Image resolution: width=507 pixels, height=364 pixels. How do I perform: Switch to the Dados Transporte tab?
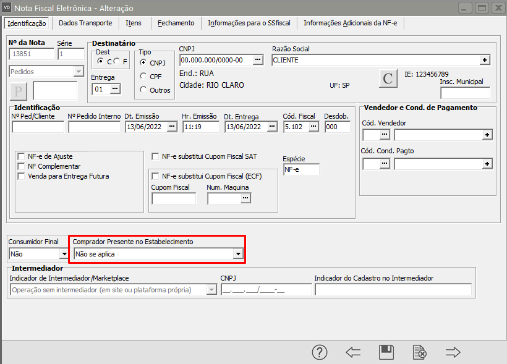click(x=85, y=23)
